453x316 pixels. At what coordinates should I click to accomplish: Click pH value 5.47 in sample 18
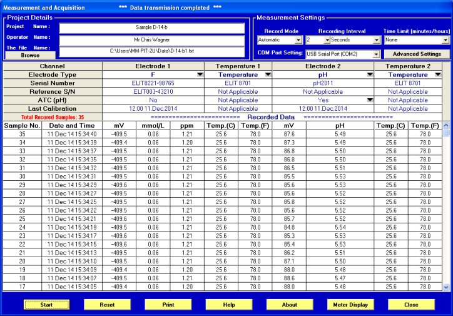pyautogui.click(x=340, y=278)
